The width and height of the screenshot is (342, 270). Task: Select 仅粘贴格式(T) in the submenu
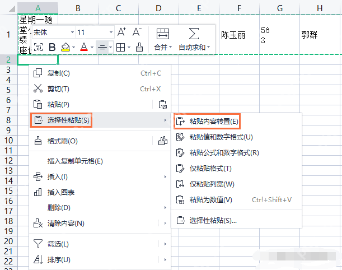point(237,168)
